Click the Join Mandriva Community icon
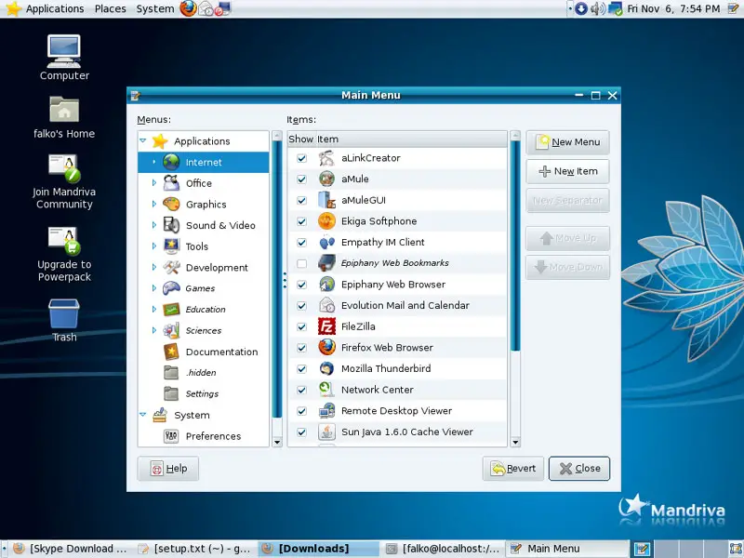The width and height of the screenshot is (744, 558). [x=64, y=168]
